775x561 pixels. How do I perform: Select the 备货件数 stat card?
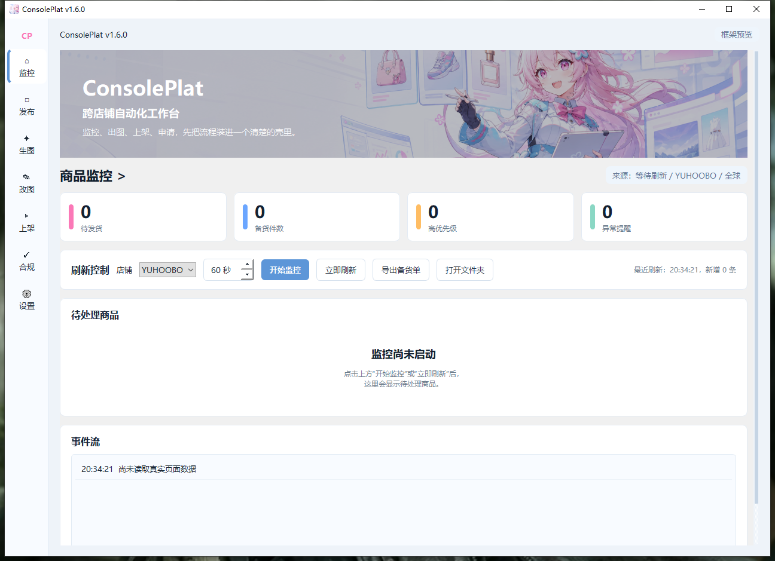coord(317,217)
